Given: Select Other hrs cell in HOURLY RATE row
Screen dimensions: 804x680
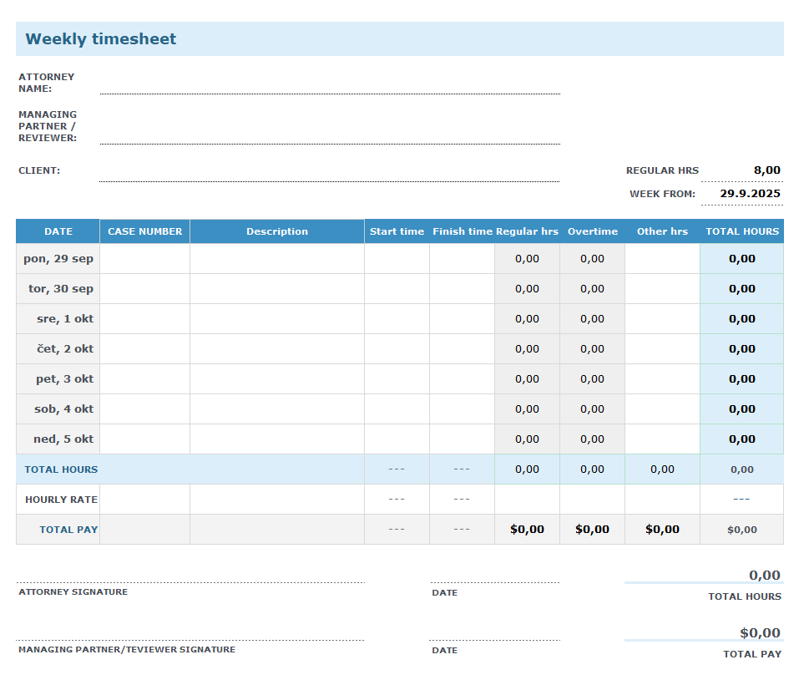Looking at the screenshot, I should click(x=662, y=500).
